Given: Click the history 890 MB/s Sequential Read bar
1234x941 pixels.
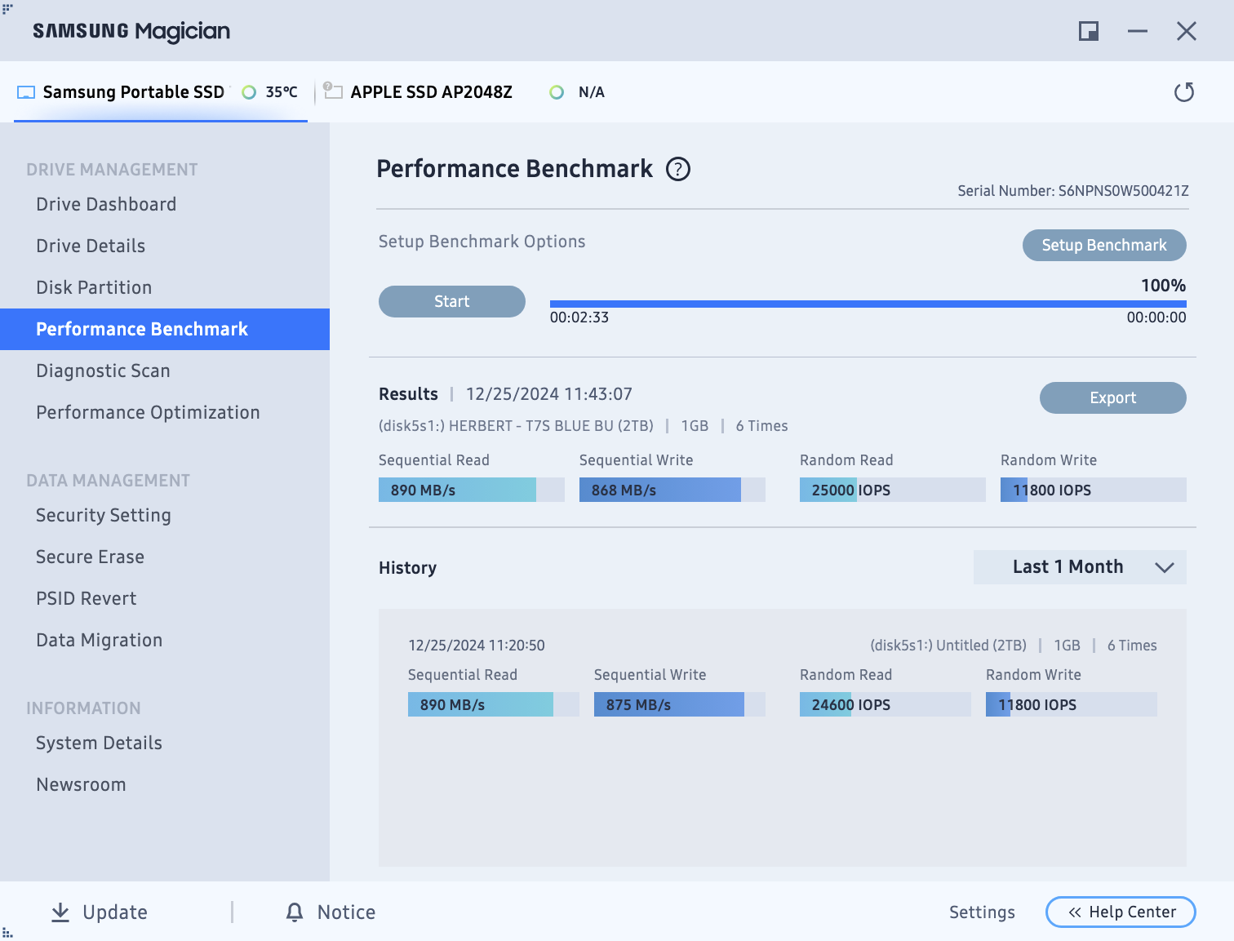Looking at the screenshot, I should (494, 704).
